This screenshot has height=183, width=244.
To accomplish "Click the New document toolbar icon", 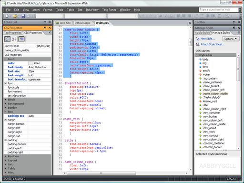I will (7, 16).
